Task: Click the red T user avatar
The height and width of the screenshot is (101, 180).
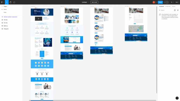Action: [x=154, y=2]
